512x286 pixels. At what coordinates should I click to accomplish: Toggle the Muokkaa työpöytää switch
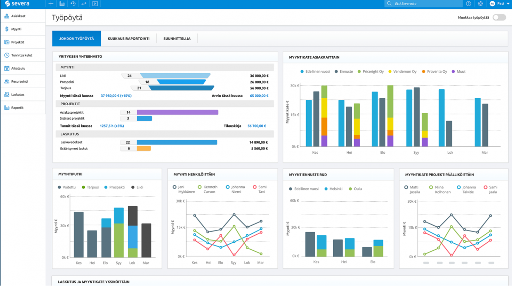[499, 17]
